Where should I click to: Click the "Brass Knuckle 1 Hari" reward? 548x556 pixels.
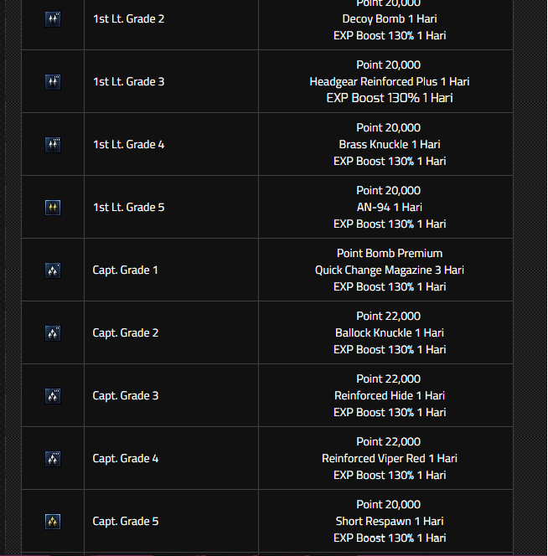tap(389, 144)
